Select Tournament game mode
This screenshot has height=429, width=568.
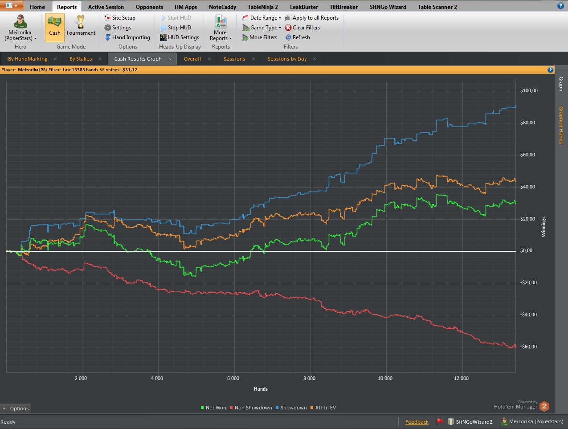click(x=81, y=27)
